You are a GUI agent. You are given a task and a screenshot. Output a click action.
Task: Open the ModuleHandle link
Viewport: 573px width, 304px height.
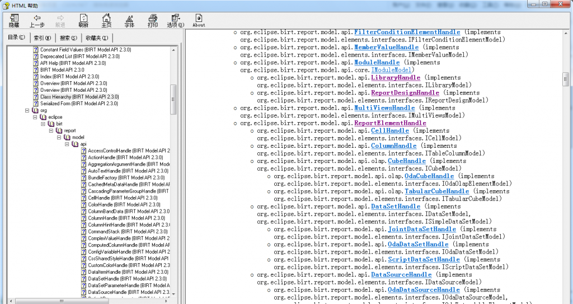[x=377, y=63]
